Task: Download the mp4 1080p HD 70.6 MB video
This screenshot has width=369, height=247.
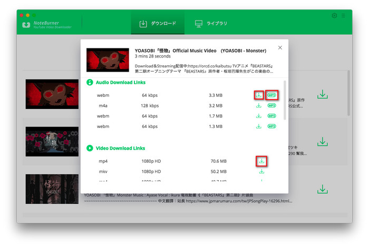Action: pos(261,161)
